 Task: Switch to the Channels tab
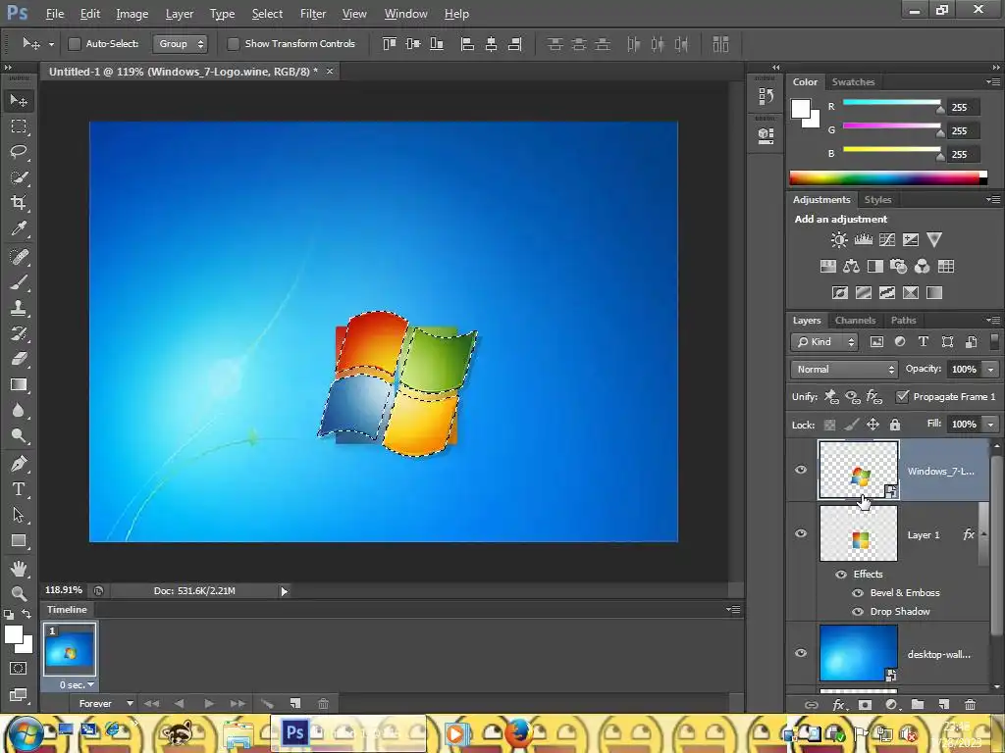855,321
